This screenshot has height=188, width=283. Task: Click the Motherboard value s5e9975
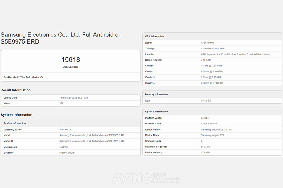point(64,147)
